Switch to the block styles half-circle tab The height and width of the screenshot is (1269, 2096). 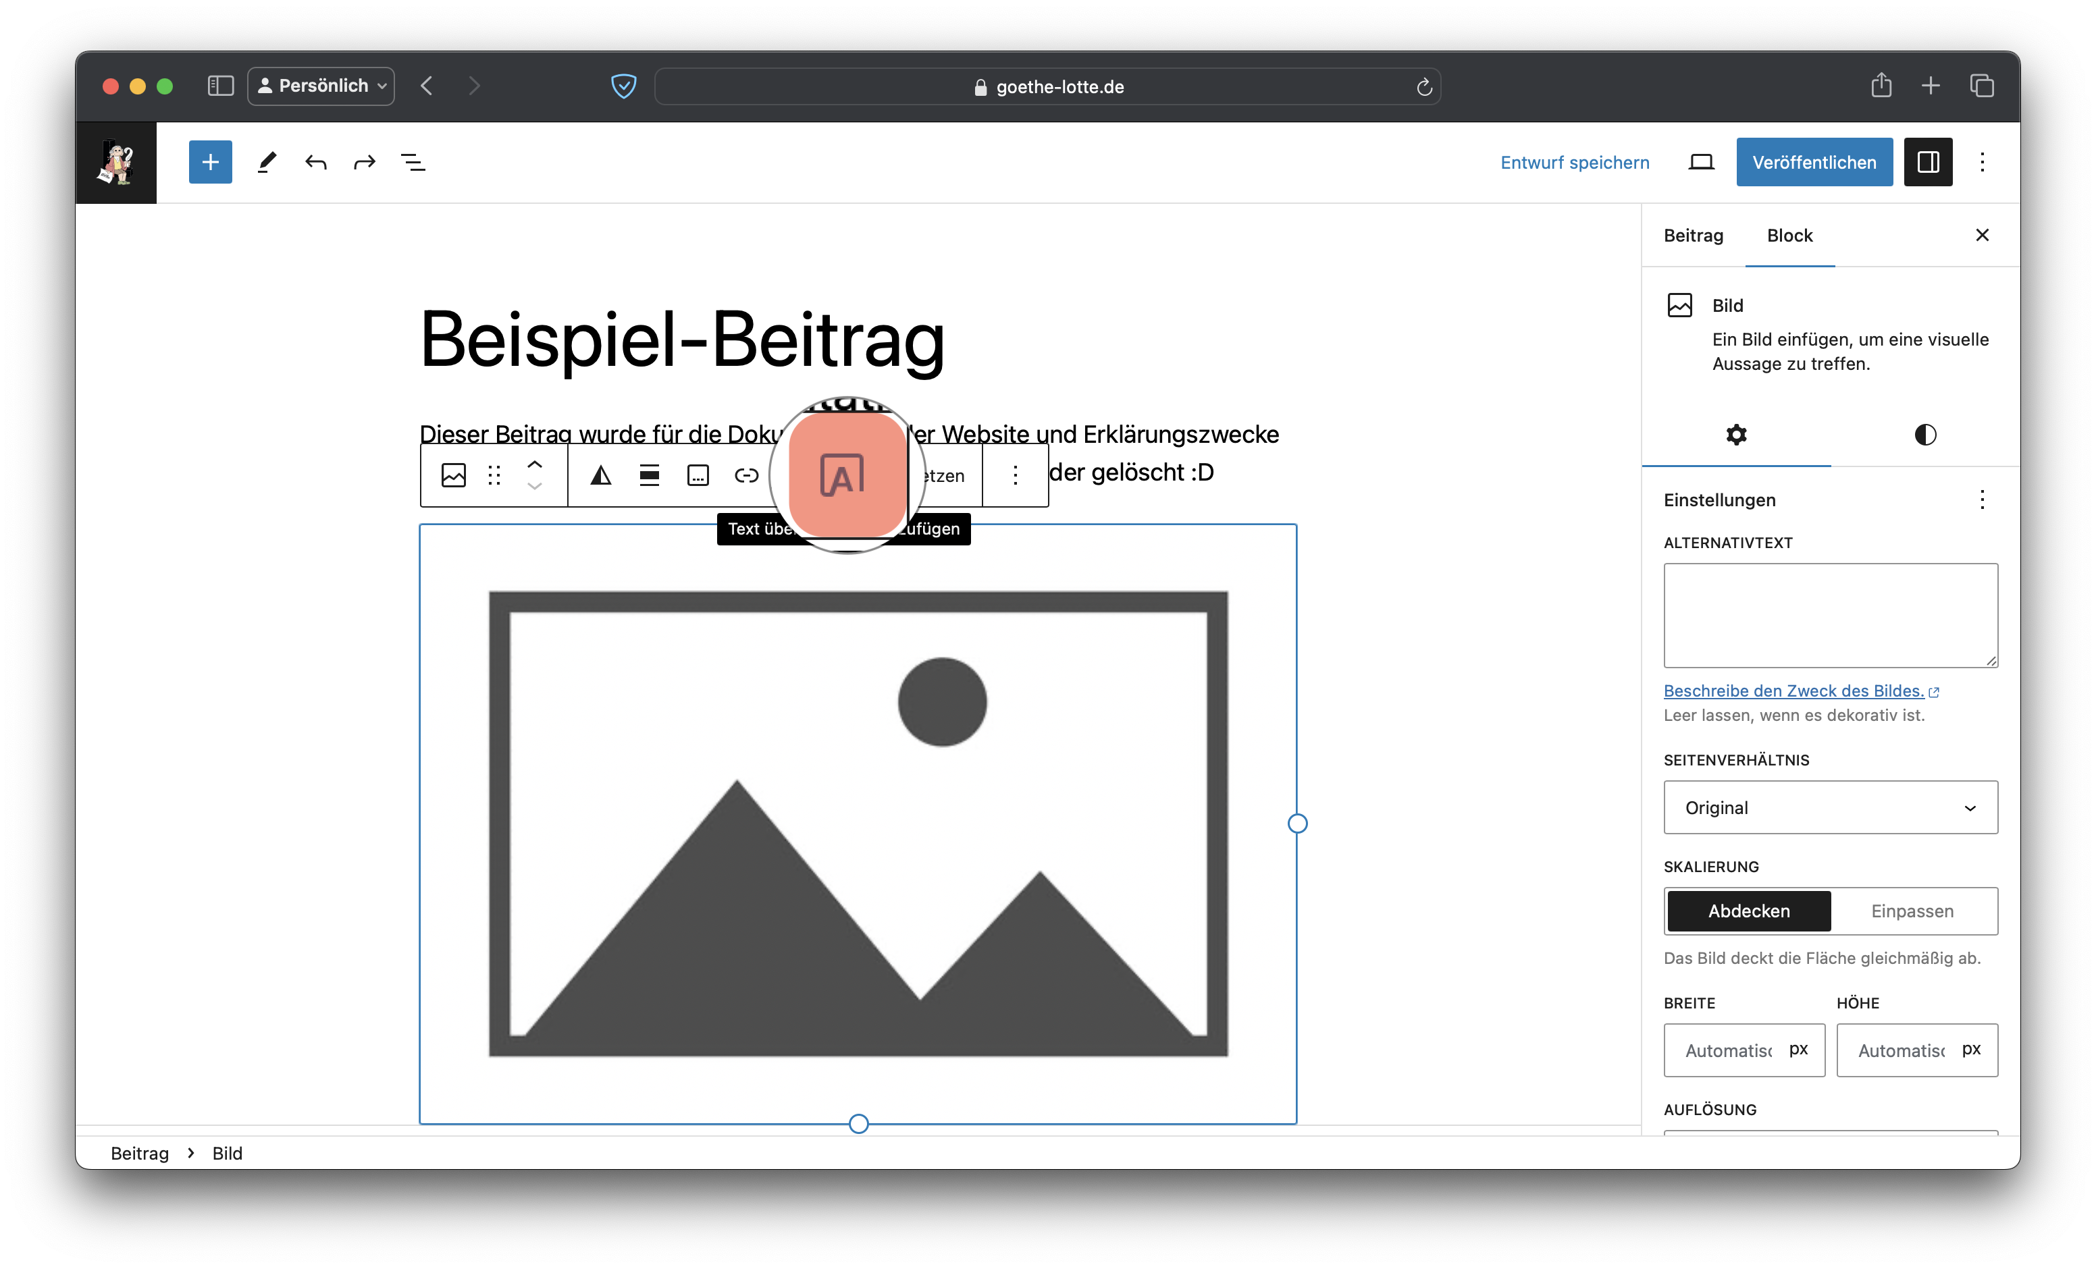(1925, 435)
